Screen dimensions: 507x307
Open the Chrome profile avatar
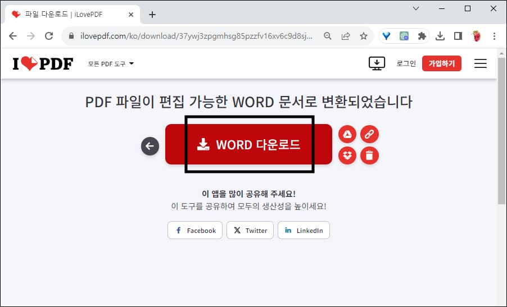[x=476, y=36]
